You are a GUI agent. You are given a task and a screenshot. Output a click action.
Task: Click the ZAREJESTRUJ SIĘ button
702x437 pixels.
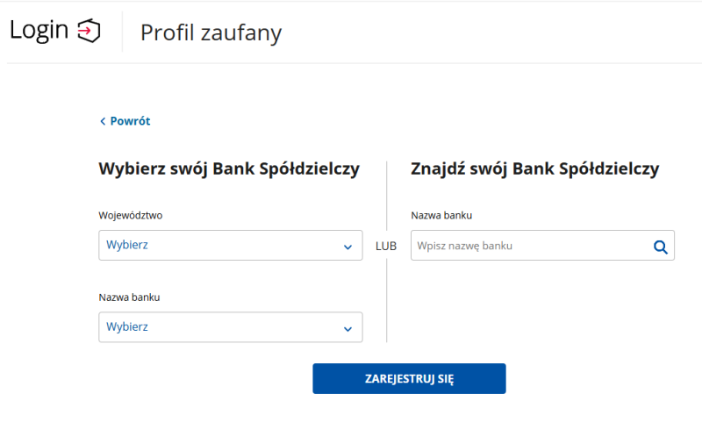pos(409,379)
